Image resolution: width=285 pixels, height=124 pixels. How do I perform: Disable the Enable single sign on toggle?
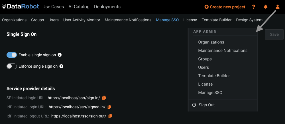tap(12, 55)
